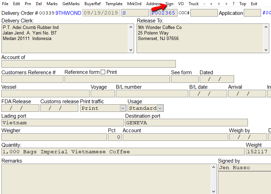Image resolution: width=271 pixels, height=194 pixels.
Task: Click the Weight field 152117
Action: coord(258,152)
